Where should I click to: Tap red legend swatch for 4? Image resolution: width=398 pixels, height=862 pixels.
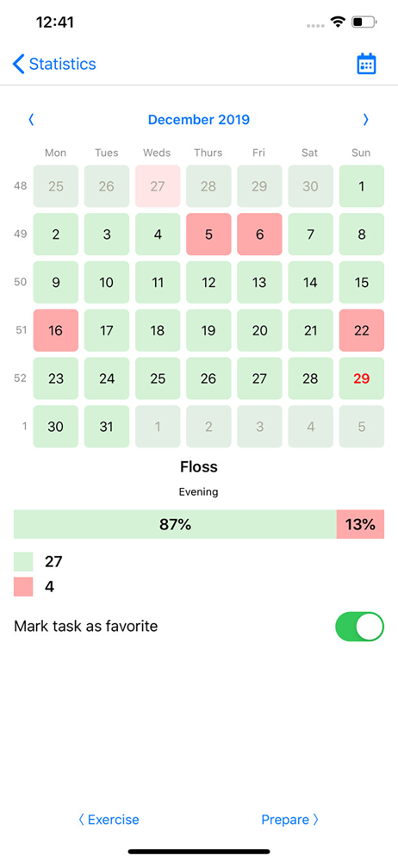point(23,586)
